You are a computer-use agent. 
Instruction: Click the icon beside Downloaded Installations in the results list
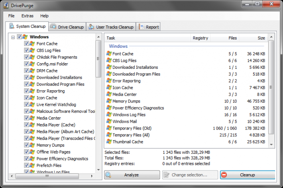coord(109,67)
